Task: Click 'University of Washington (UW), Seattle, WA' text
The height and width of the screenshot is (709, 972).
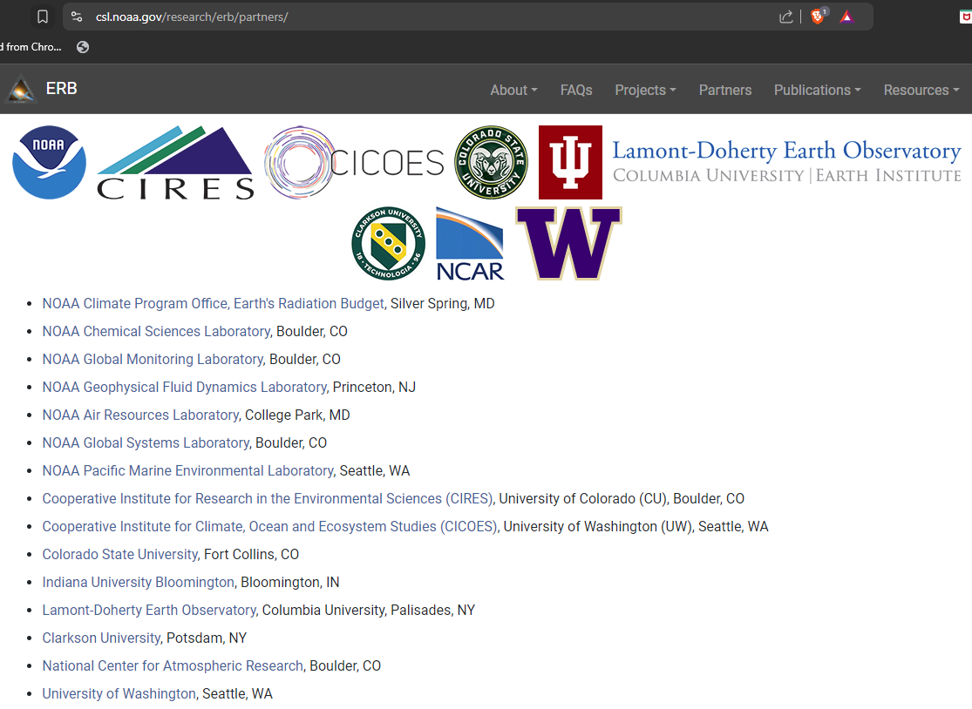Action: (x=636, y=526)
